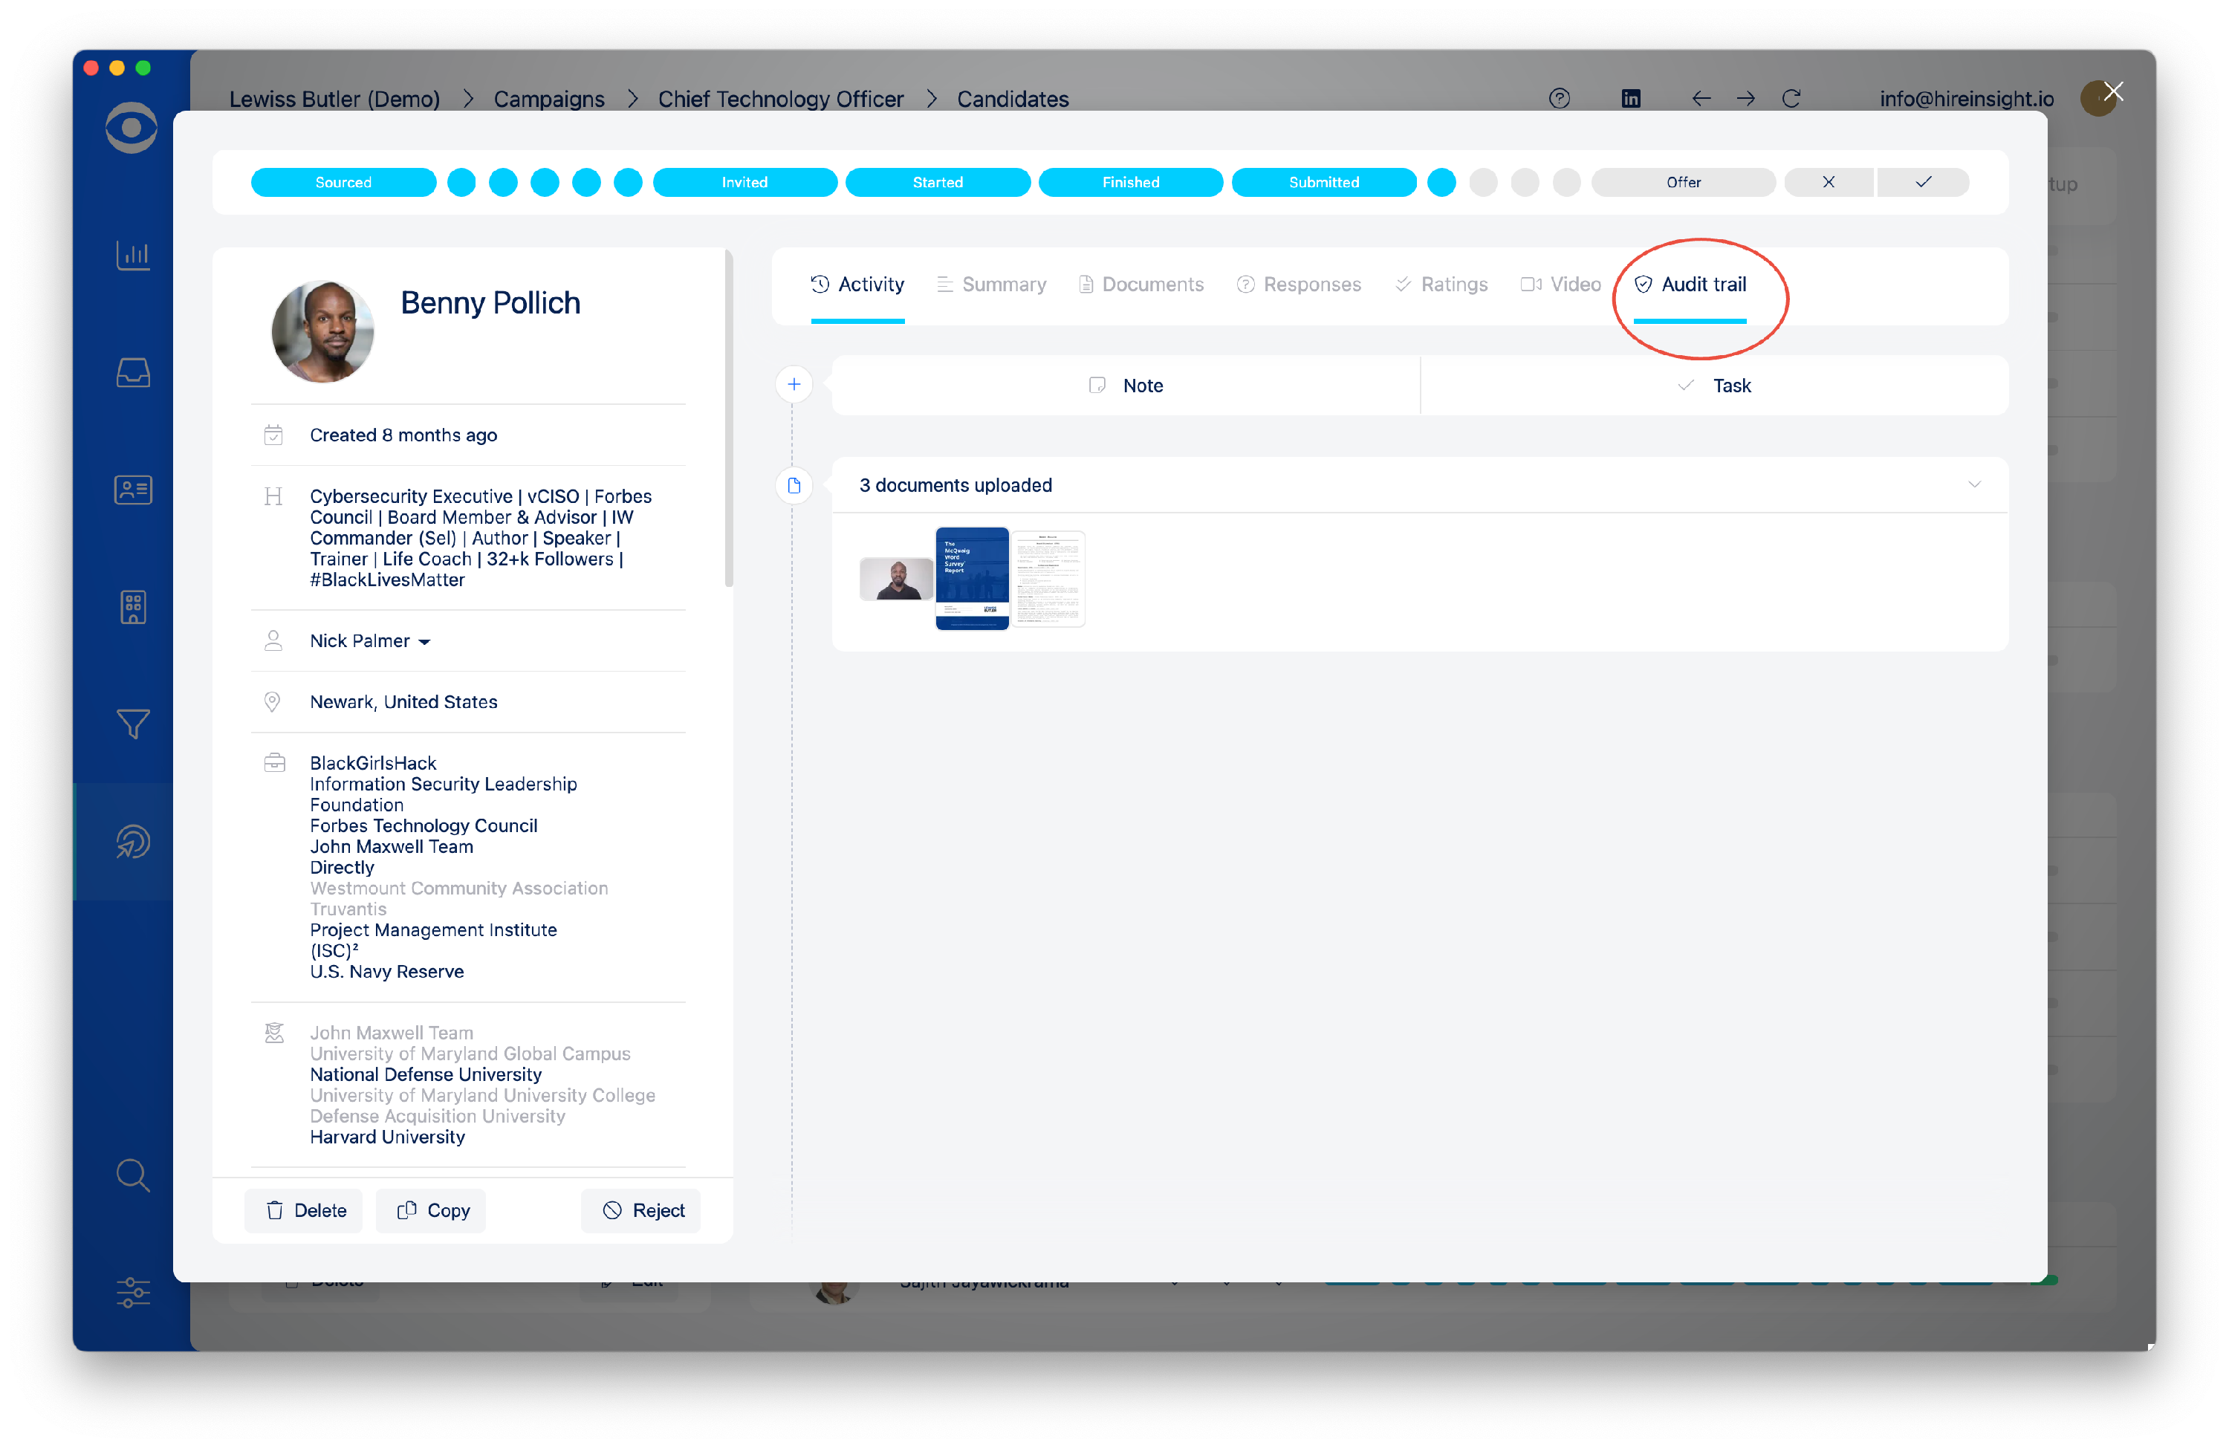Open the video thumbnail of uploaded documents
The width and height of the screenshot is (2229, 1448).
(x=895, y=578)
